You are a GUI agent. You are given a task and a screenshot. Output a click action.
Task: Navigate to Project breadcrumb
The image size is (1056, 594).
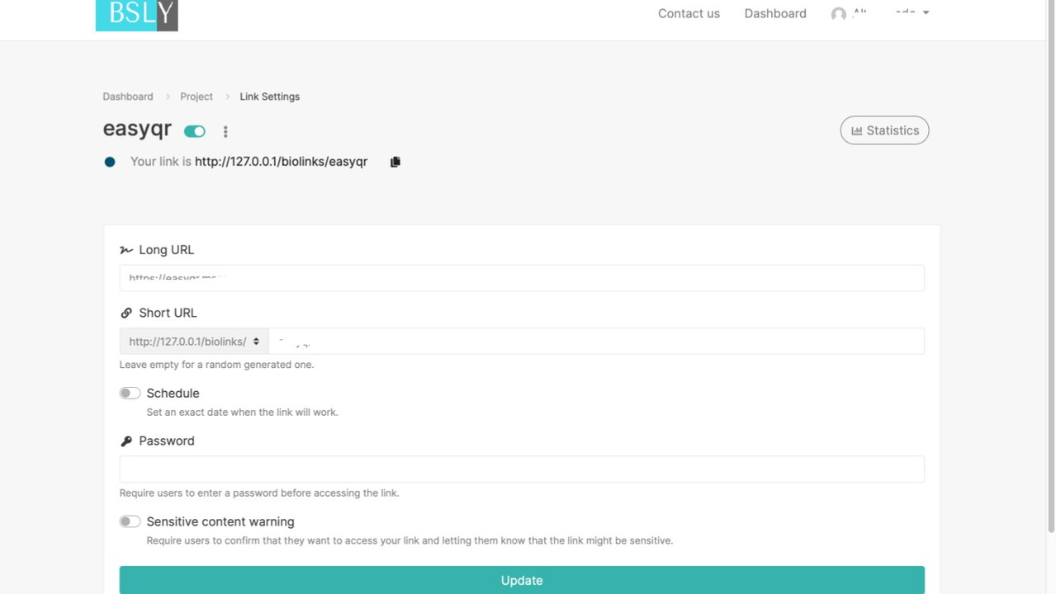[197, 97]
